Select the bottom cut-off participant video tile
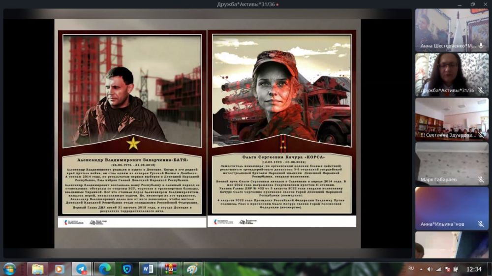This screenshot has width=492, height=276. (x=452, y=245)
